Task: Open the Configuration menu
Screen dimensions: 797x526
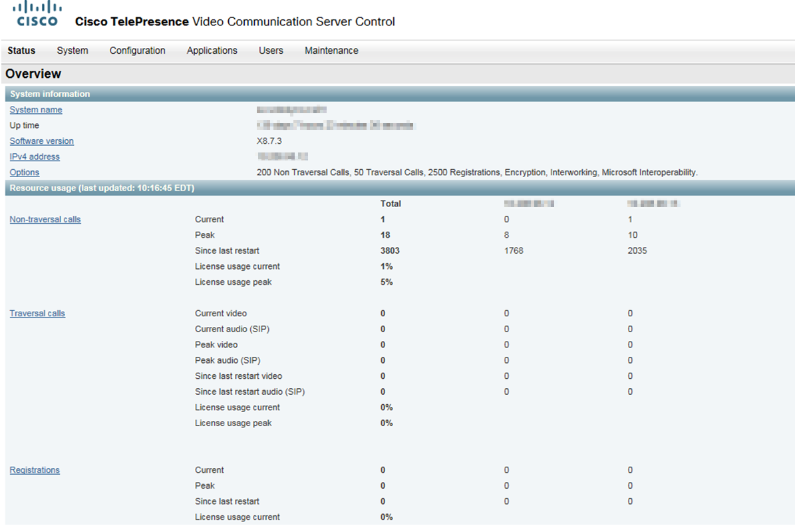Action: pos(137,51)
